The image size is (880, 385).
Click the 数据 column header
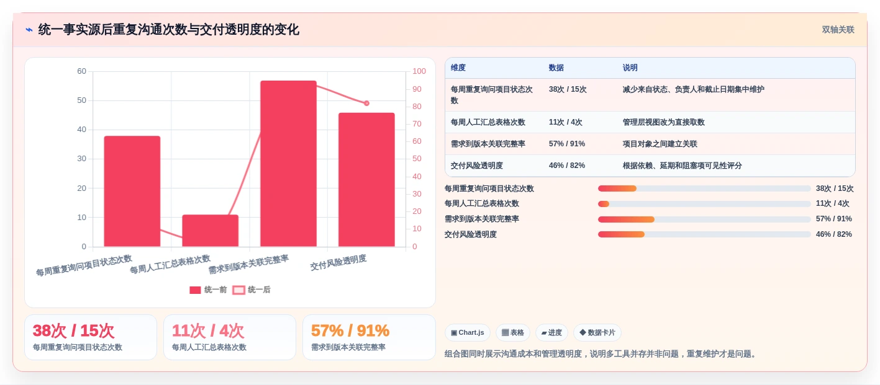tap(556, 68)
